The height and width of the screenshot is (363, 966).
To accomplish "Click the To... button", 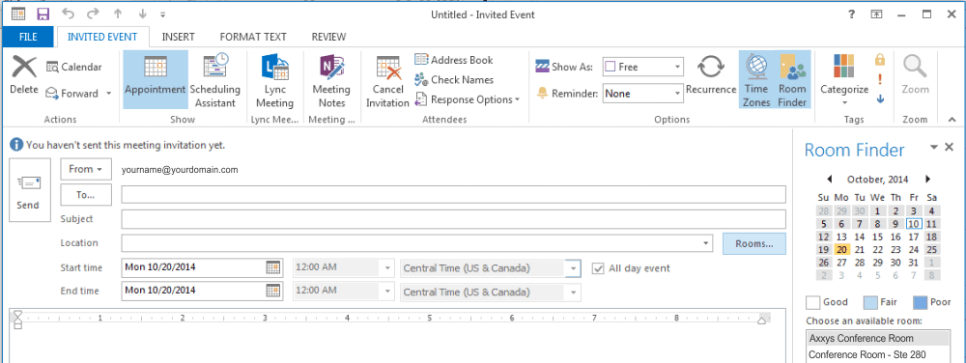I will click(86, 194).
